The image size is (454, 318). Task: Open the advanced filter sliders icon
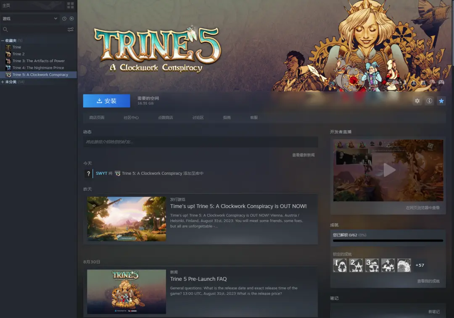click(x=70, y=29)
